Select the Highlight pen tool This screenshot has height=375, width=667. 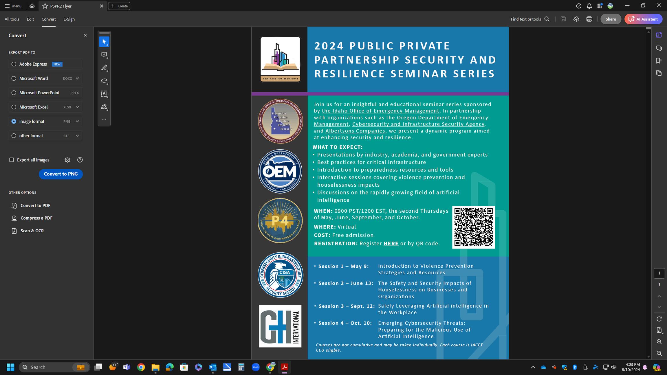[x=104, y=68]
